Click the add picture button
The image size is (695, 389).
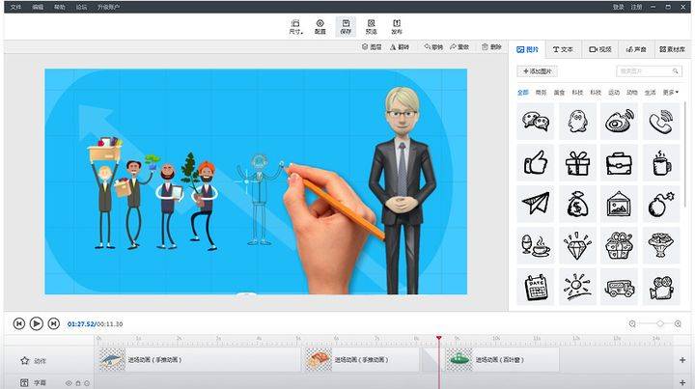click(538, 71)
